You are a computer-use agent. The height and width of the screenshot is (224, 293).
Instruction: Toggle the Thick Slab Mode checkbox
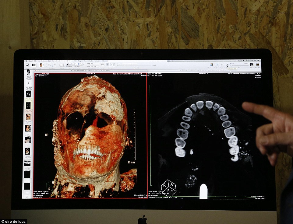[x=118, y=64]
